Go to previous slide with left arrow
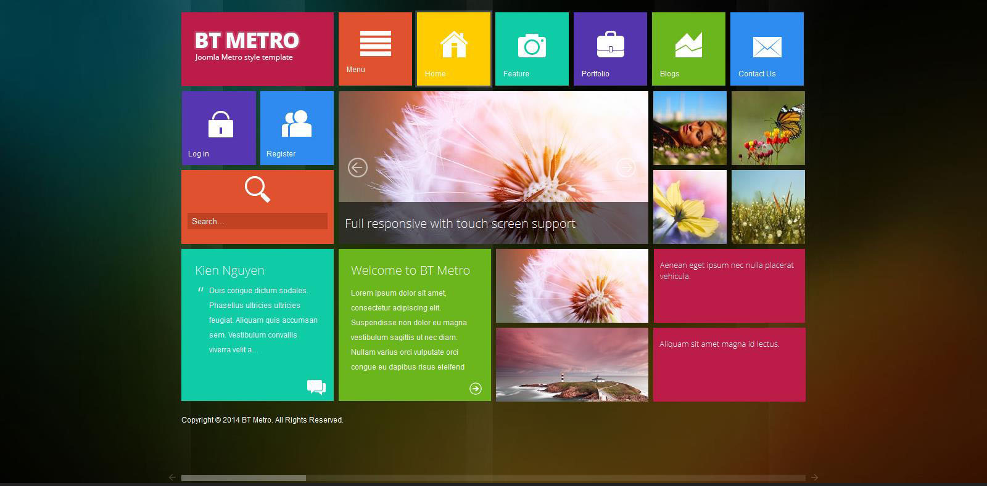Viewport: 987px width, 486px height. (x=358, y=168)
